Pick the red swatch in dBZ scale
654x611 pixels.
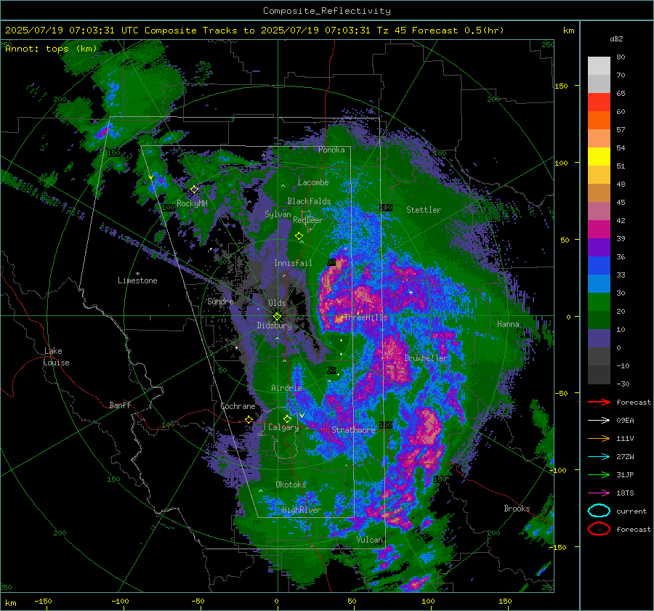point(599,102)
